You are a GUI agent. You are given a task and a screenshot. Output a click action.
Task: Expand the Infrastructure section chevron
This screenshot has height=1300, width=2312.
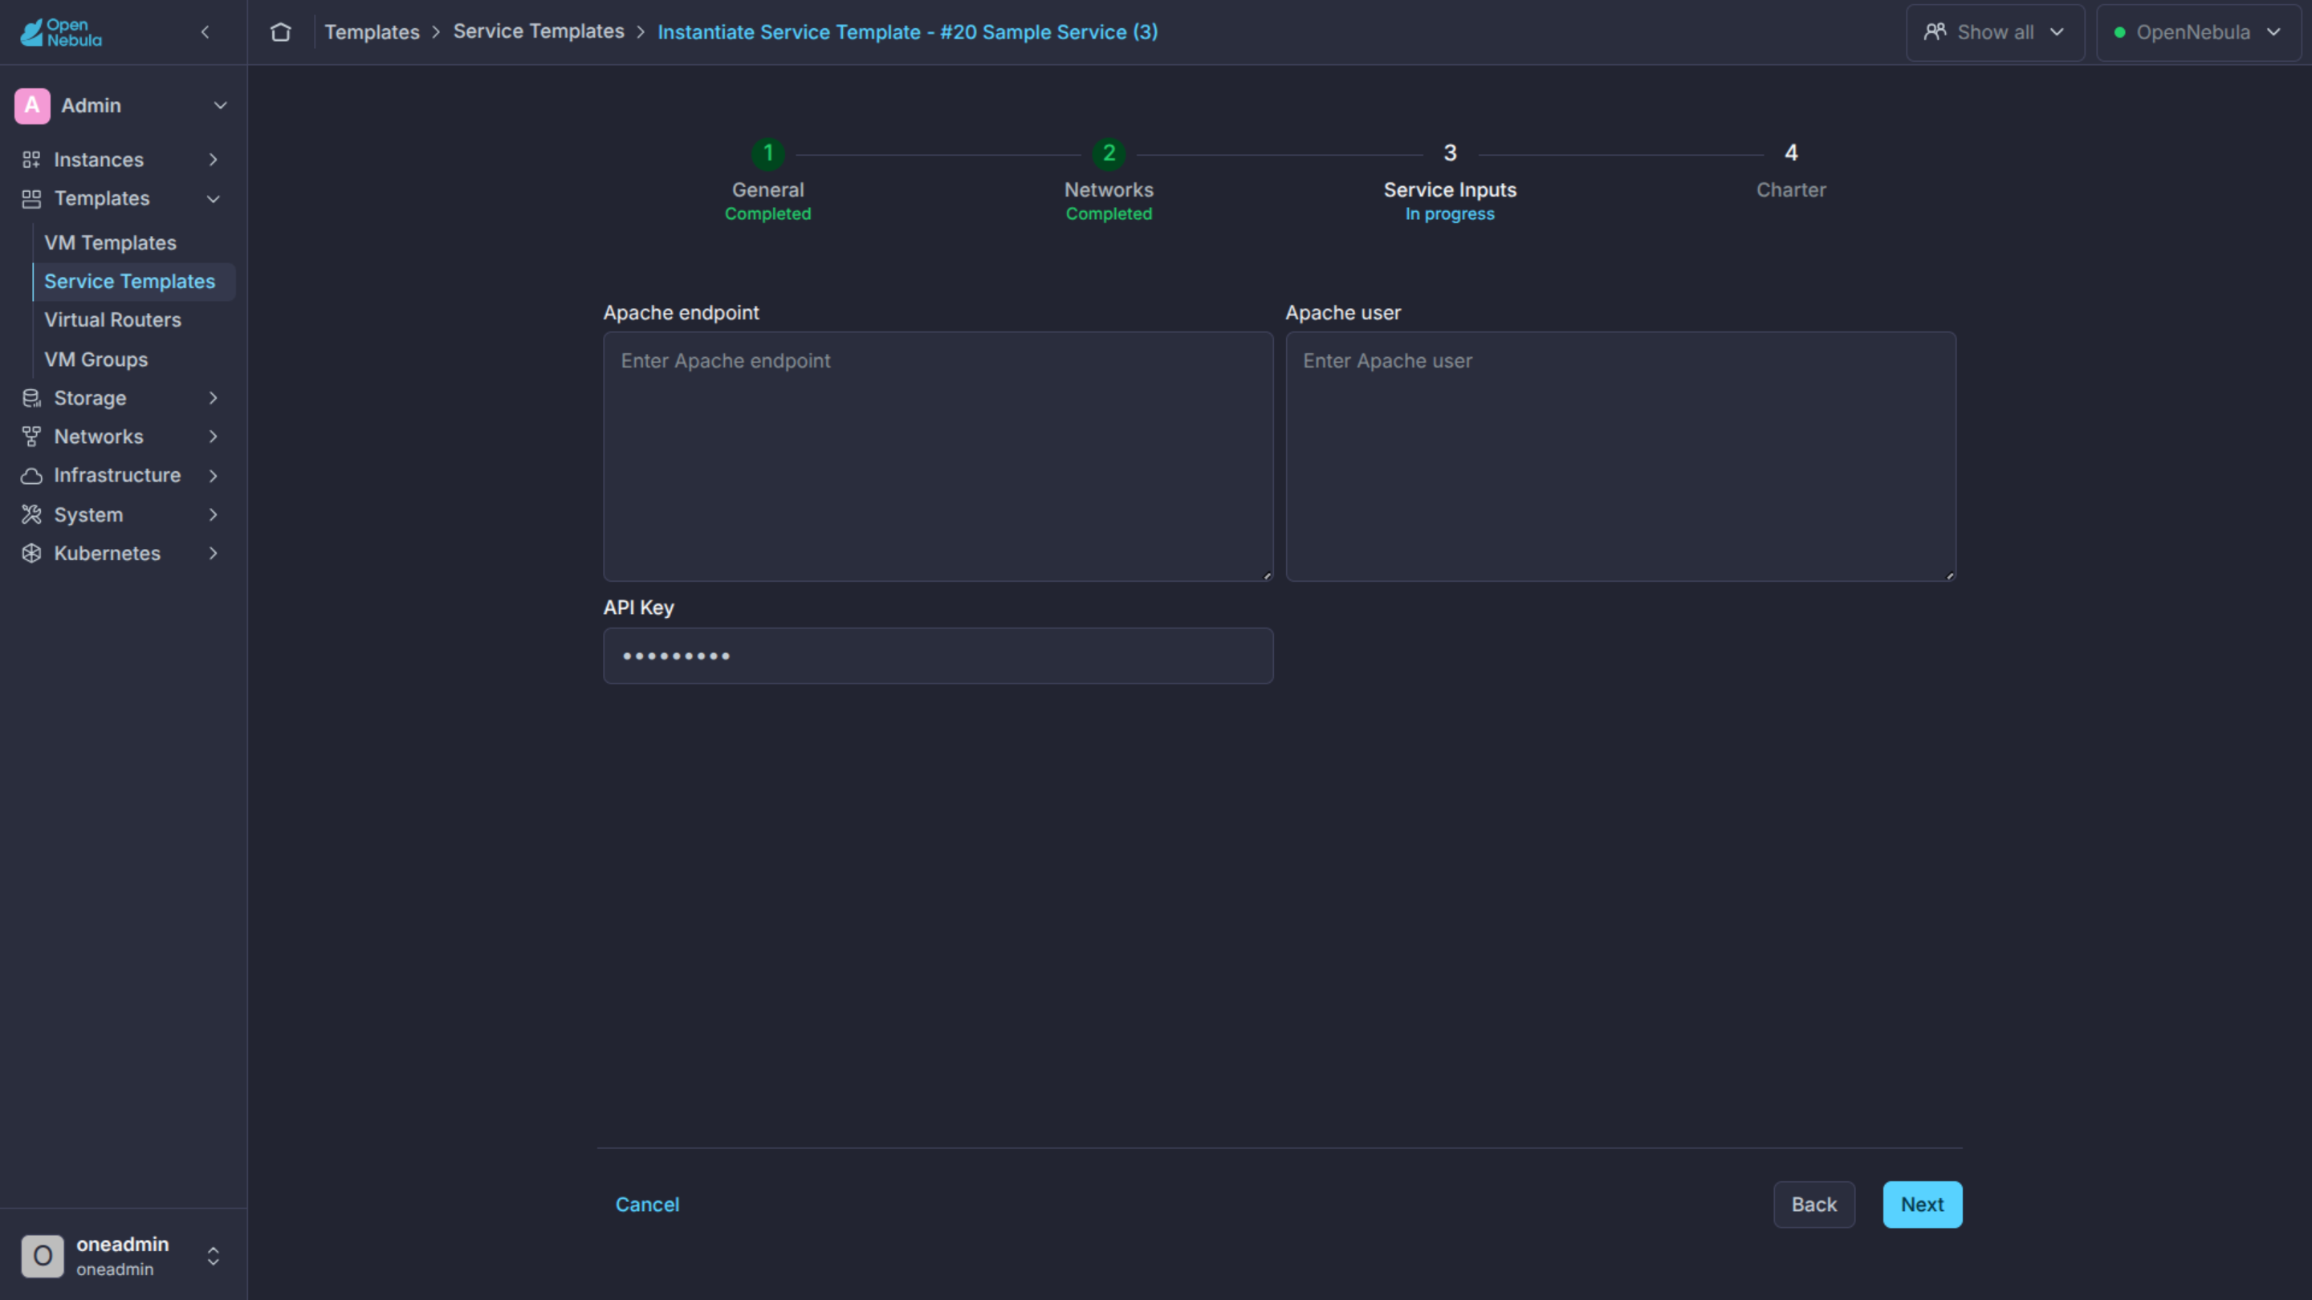point(214,476)
